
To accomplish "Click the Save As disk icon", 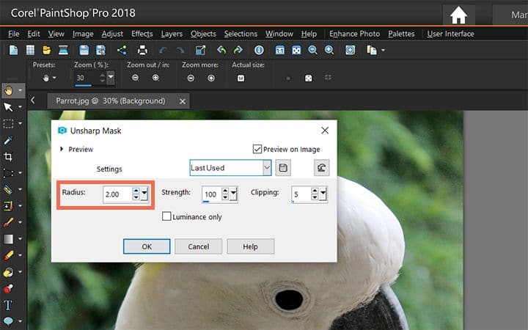I will pyautogui.click(x=100, y=50).
